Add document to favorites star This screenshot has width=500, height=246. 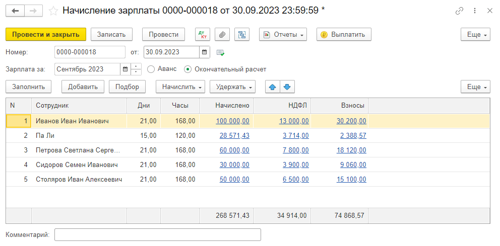(x=53, y=11)
